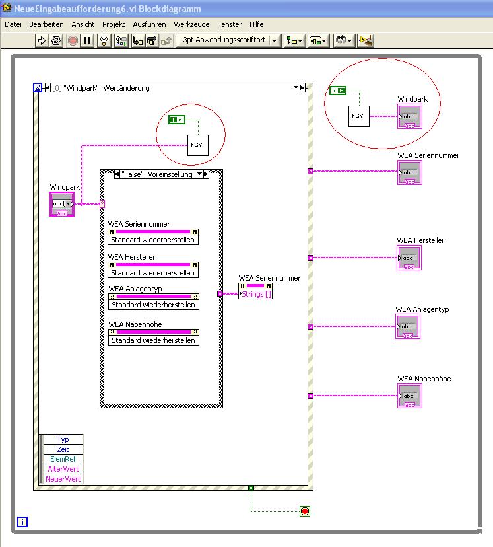Click Step Into toolbar icon
The image size is (493, 547).
pyautogui.click(x=138, y=40)
